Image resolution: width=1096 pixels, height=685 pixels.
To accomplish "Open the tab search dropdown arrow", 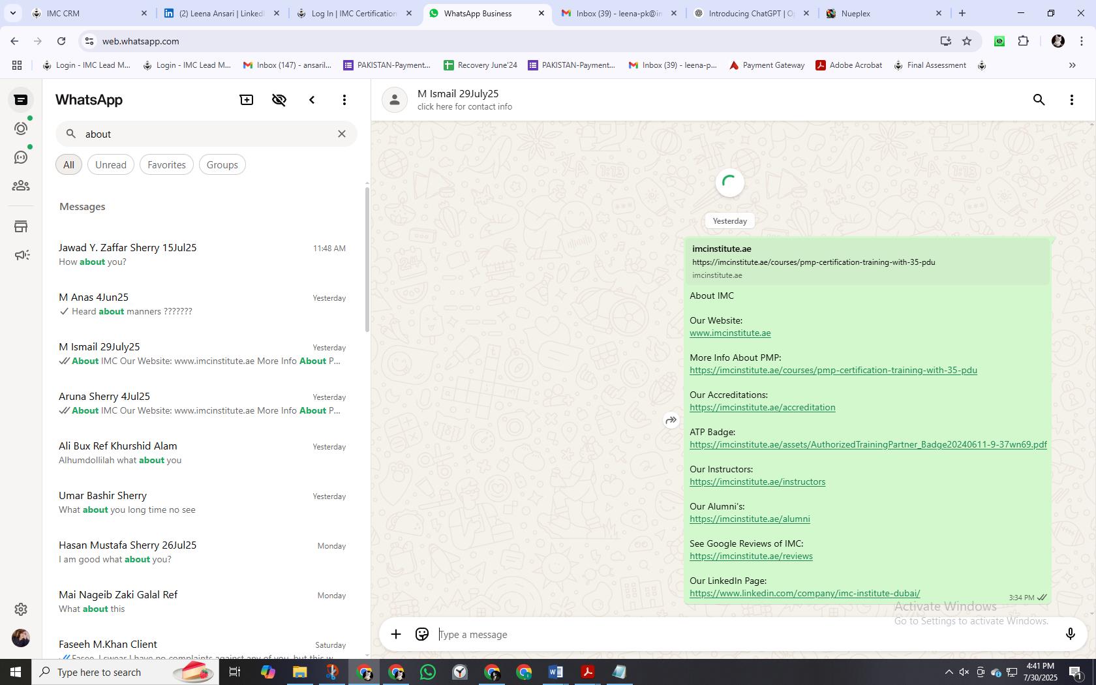I will click(x=12, y=13).
